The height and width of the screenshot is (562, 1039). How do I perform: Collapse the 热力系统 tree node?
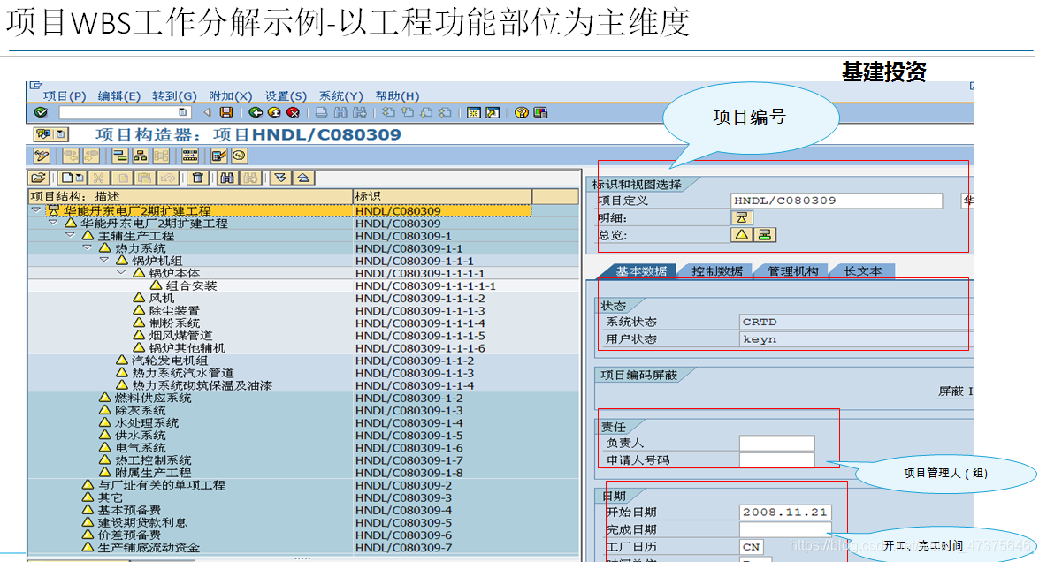click(87, 247)
